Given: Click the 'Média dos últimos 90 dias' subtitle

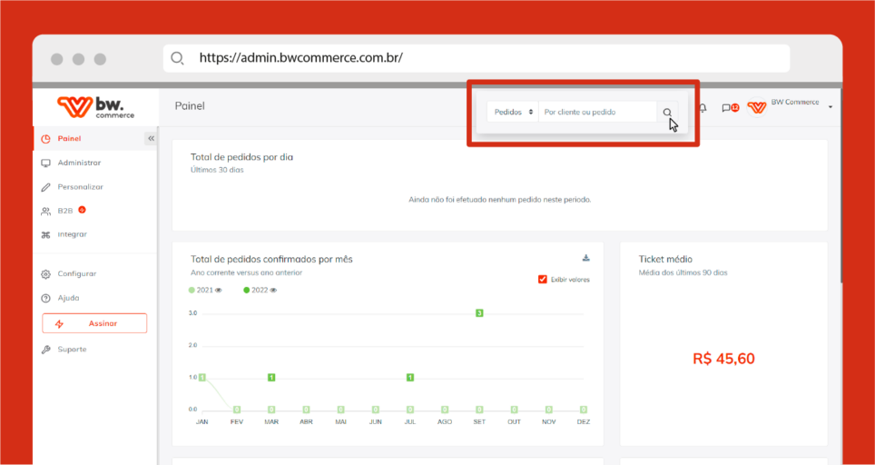Looking at the screenshot, I should pos(683,273).
